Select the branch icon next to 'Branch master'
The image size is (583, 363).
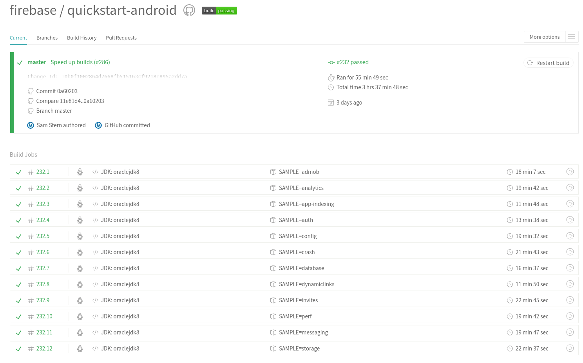pyautogui.click(x=31, y=111)
